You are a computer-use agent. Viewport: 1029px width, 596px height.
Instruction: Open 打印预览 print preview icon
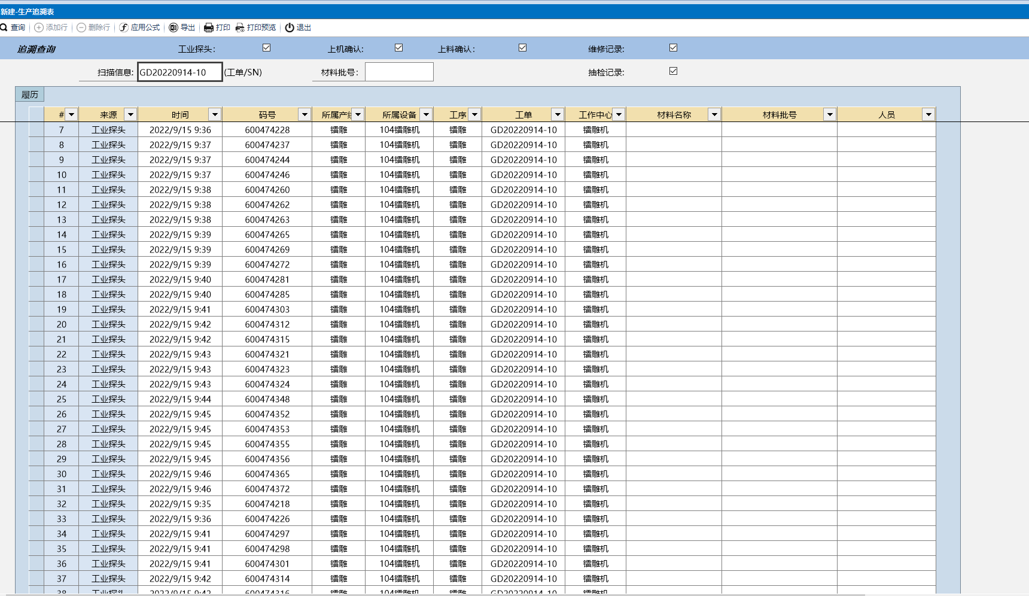[240, 28]
